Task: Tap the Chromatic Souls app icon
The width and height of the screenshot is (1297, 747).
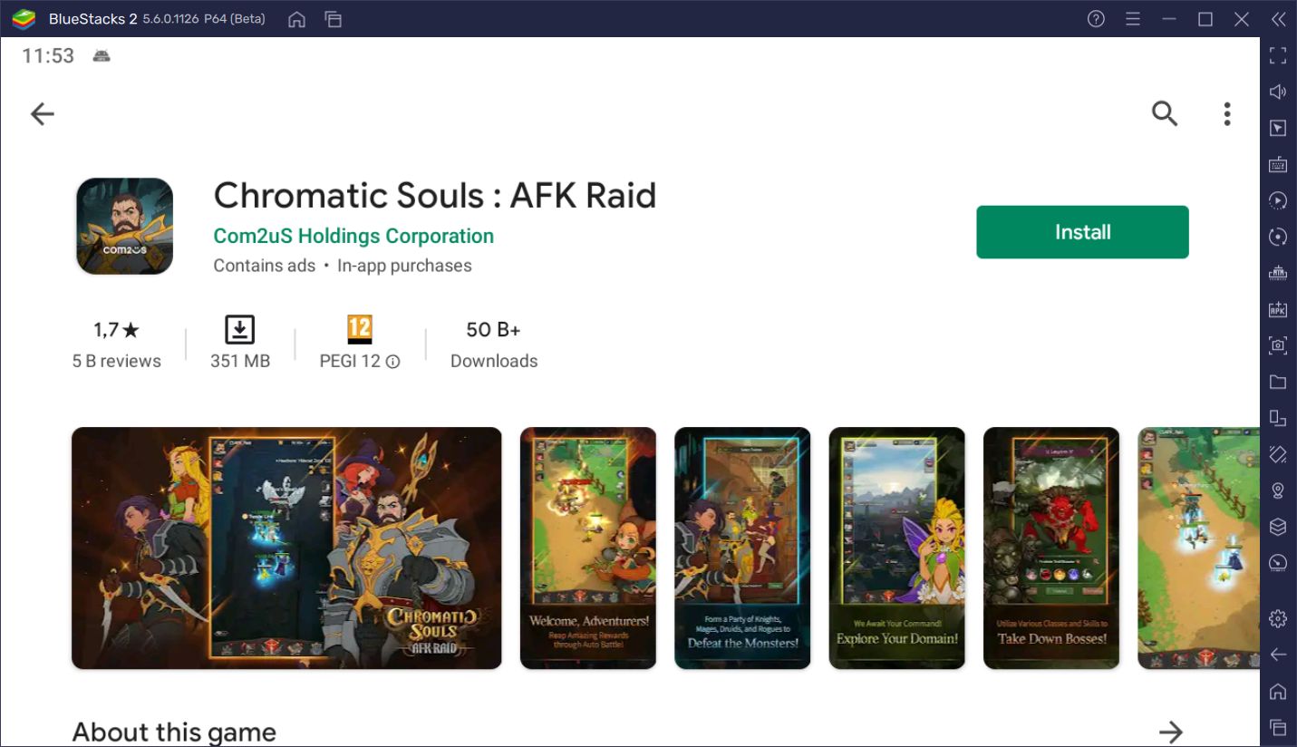Action: click(x=124, y=227)
